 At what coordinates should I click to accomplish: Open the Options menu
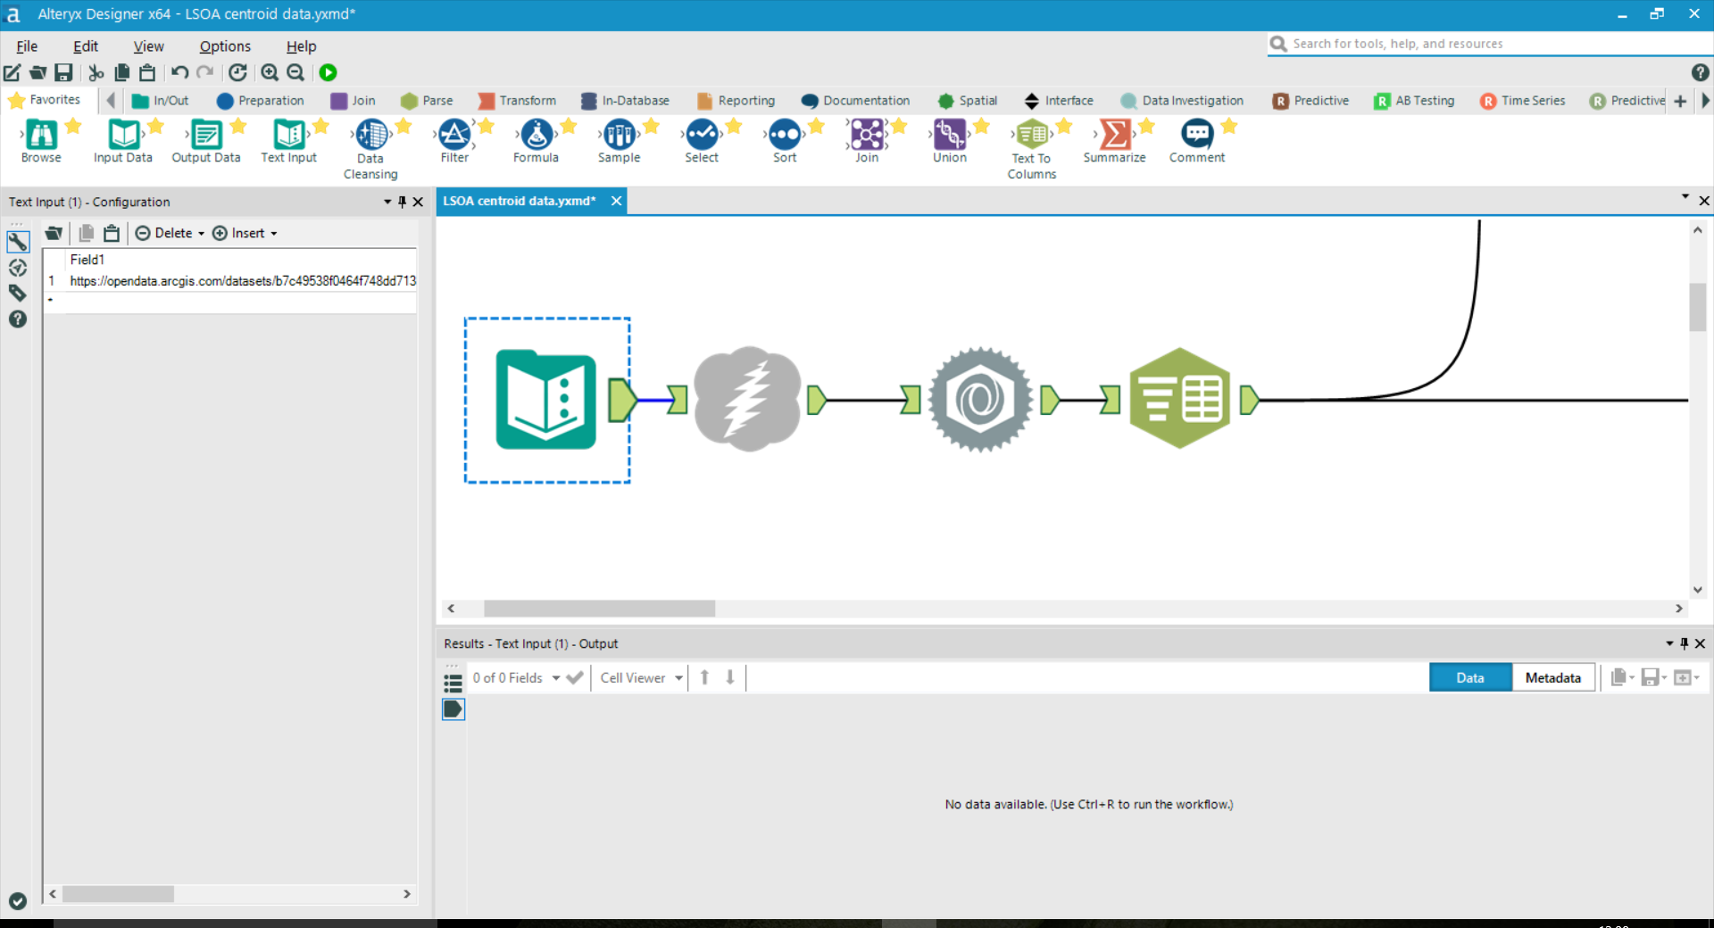coord(223,46)
